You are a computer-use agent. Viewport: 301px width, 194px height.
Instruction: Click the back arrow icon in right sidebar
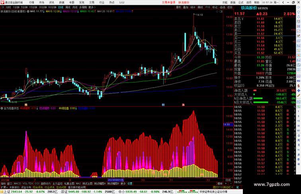pos(299,7)
